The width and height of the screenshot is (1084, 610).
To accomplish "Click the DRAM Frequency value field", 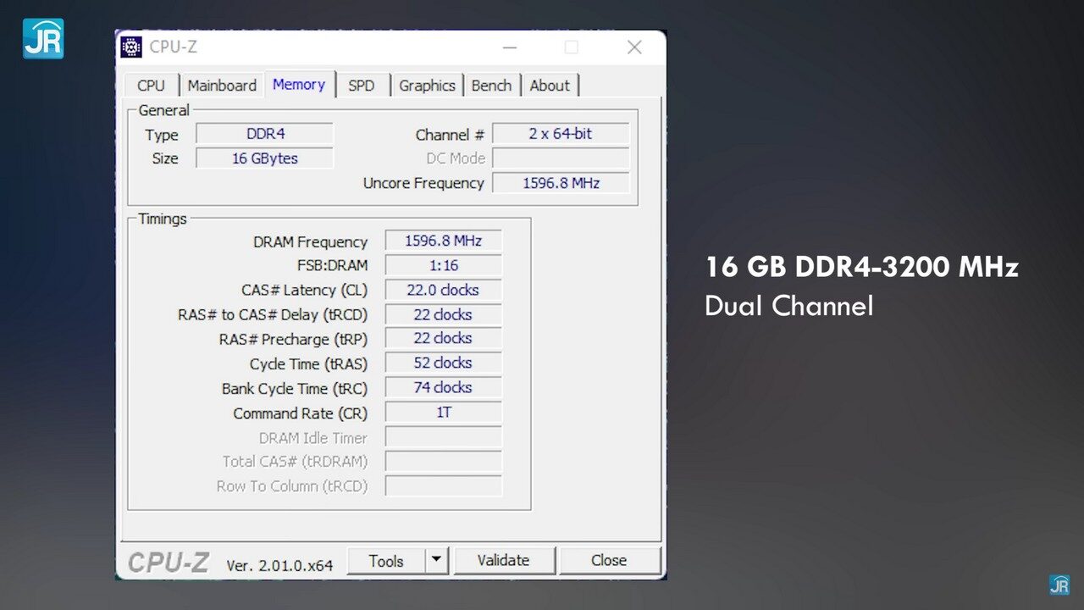I will click(443, 241).
